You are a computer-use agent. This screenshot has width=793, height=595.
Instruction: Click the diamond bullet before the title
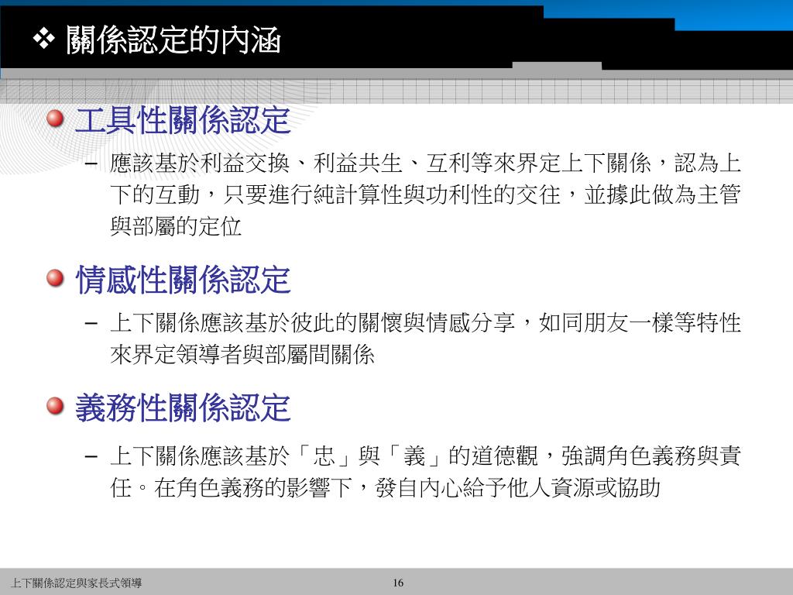click(44, 40)
